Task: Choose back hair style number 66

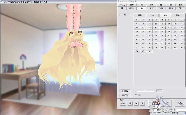Action: (150, 51)
